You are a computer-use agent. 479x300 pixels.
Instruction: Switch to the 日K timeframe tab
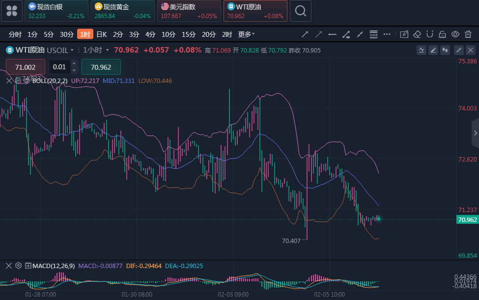click(101, 34)
